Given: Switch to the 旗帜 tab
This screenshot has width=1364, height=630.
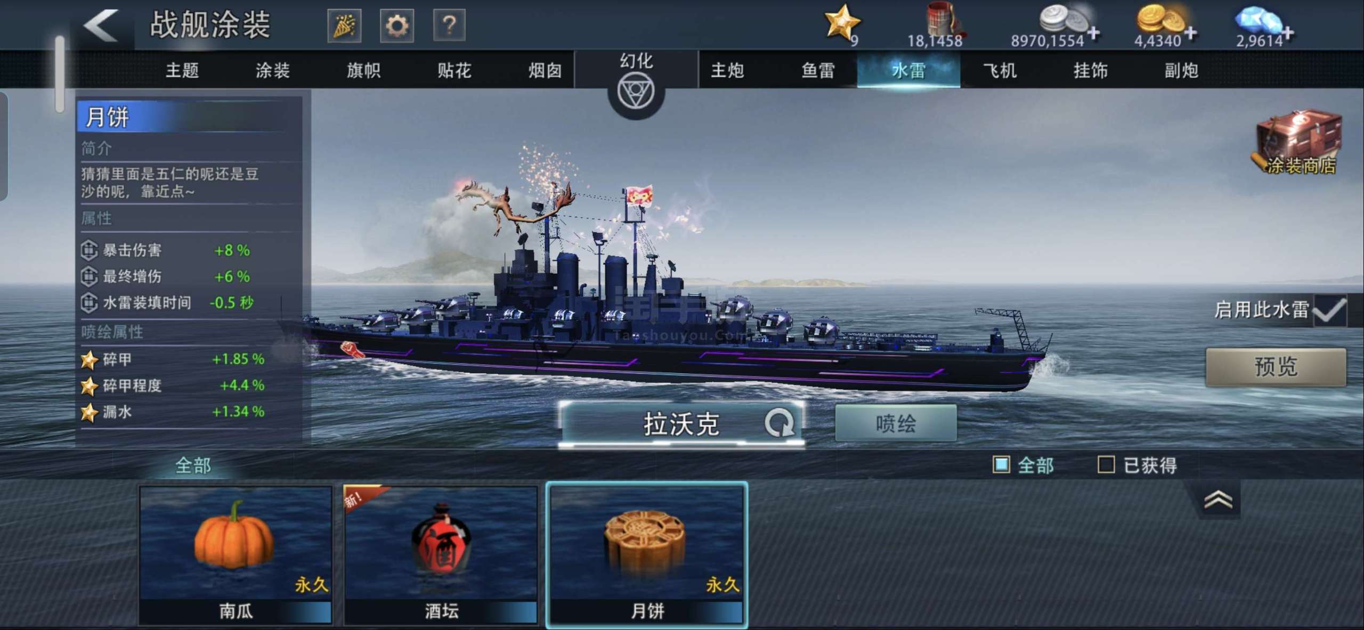Looking at the screenshot, I should (363, 70).
